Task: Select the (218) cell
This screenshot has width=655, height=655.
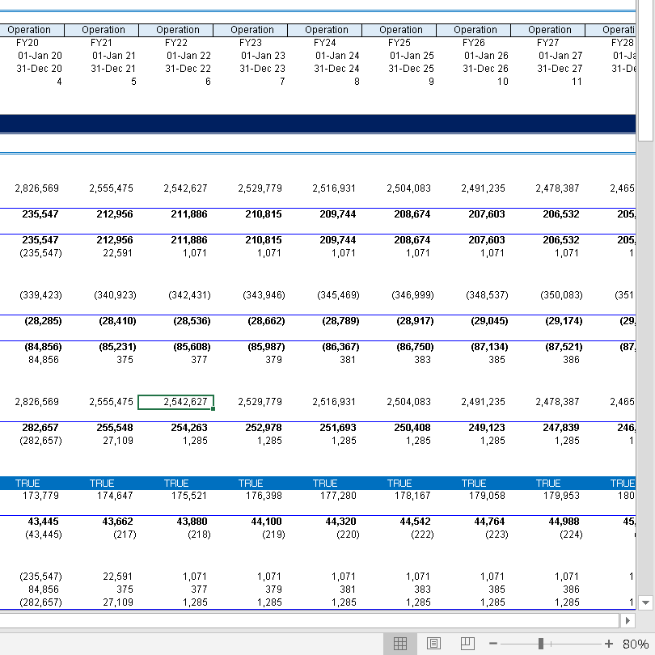Action: coord(199,535)
